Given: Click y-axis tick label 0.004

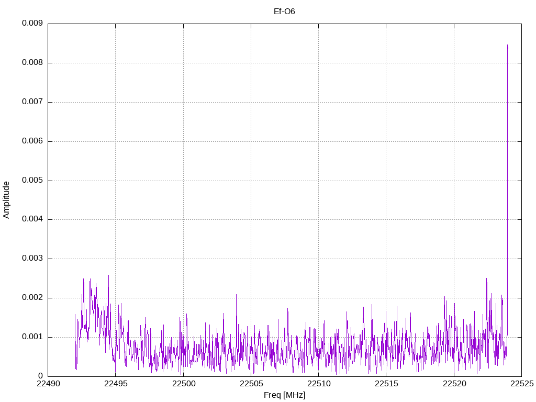Looking at the screenshot, I should tap(32, 219).
